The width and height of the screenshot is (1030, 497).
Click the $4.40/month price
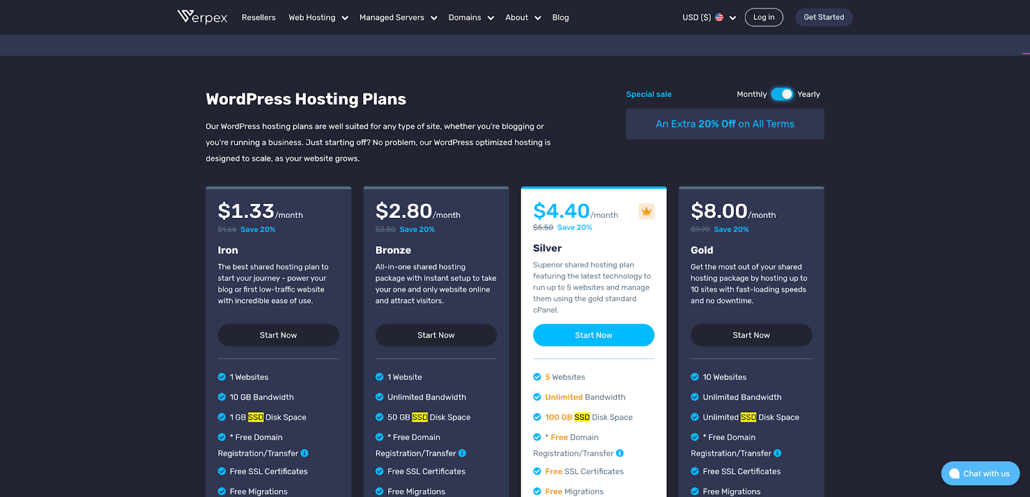click(576, 211)
